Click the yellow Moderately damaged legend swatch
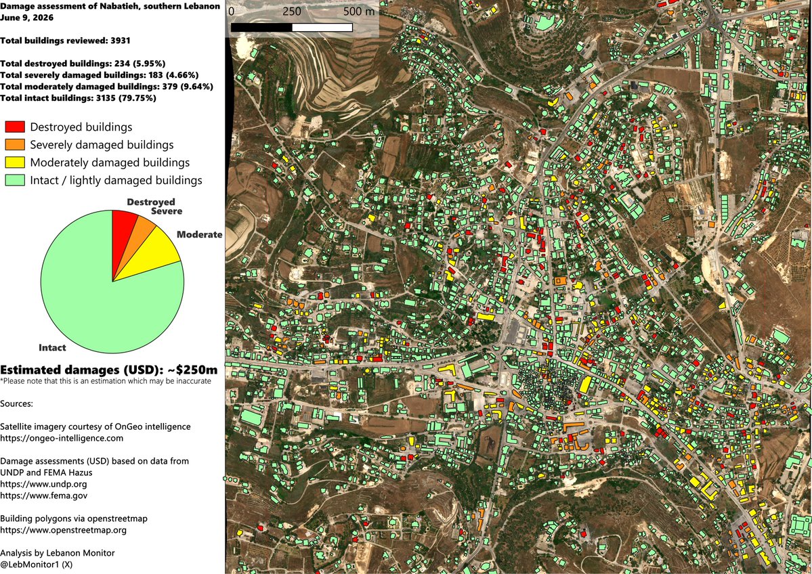Image resolution: width=812 pixels, height=574 pixels. click(14, 162)
